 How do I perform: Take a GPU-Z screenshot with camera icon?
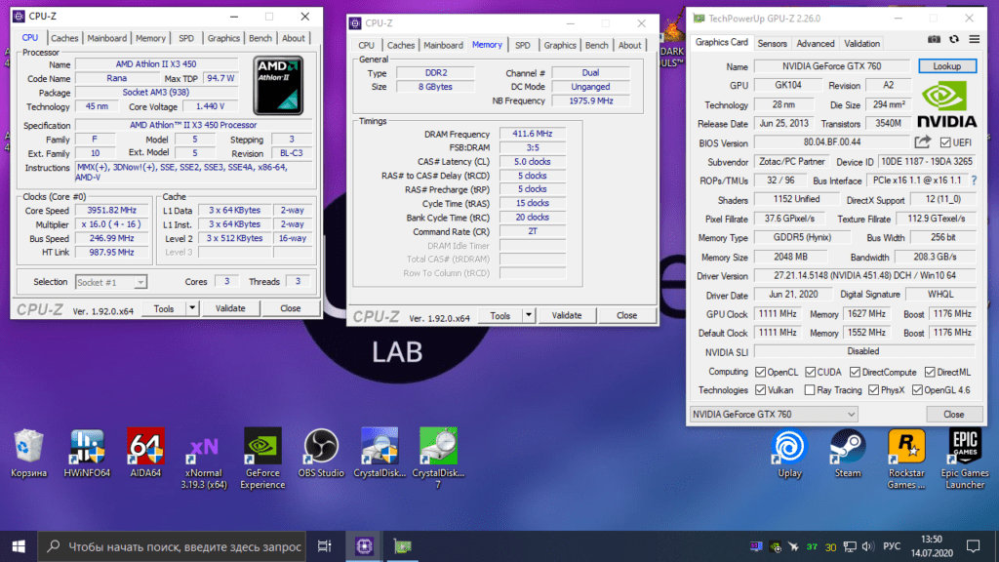[934, 39]
